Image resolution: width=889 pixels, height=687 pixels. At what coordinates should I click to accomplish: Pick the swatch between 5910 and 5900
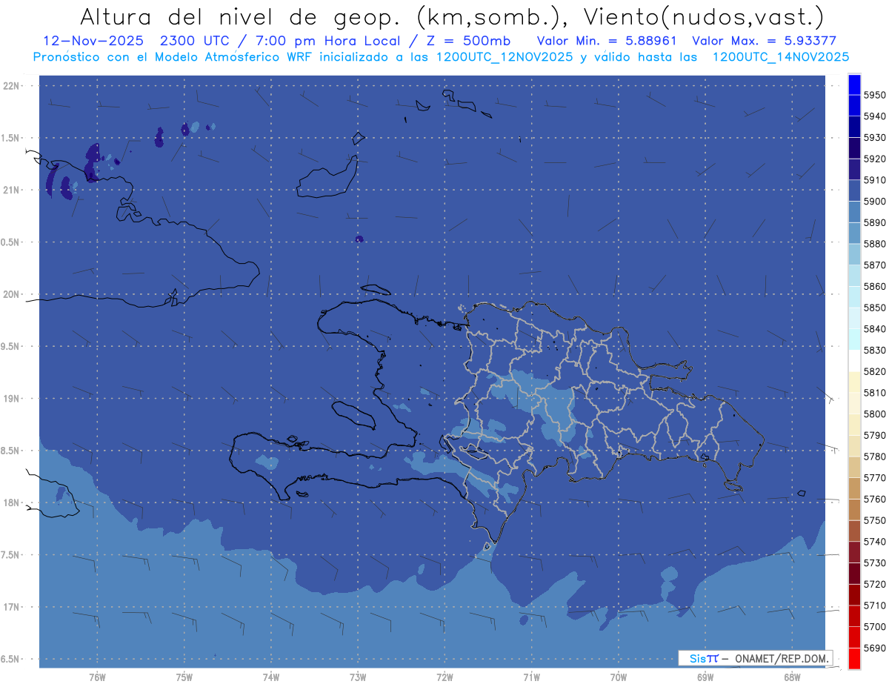click(x=854, y=190)
